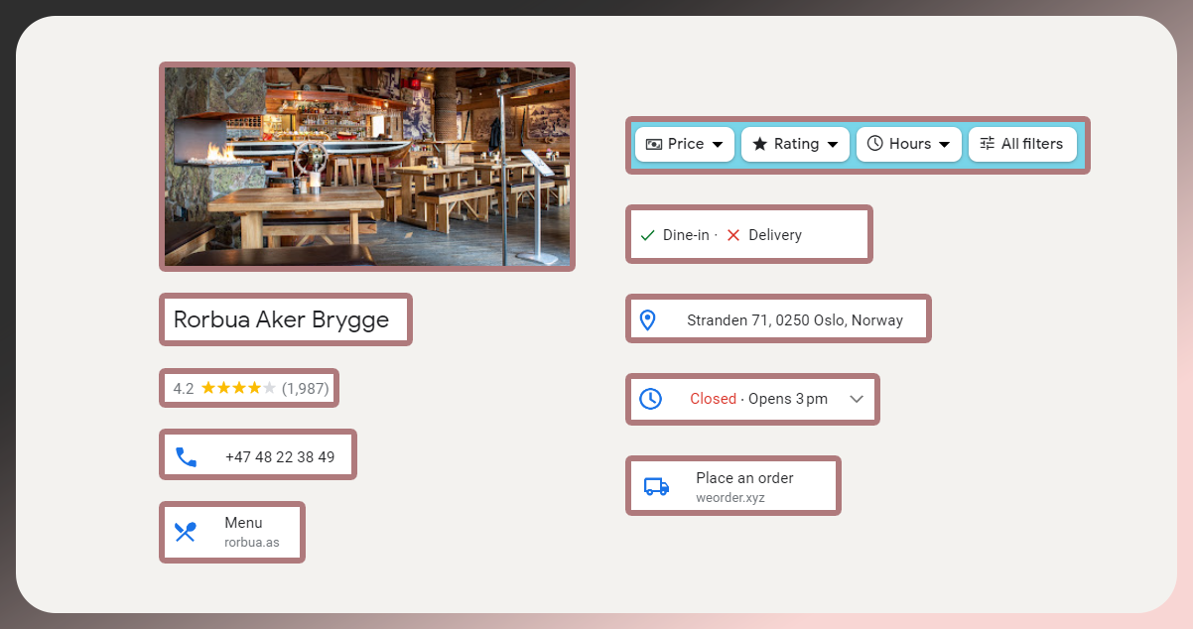
Task: Open the Hours filter dropdown
Action: coord(909,144)
